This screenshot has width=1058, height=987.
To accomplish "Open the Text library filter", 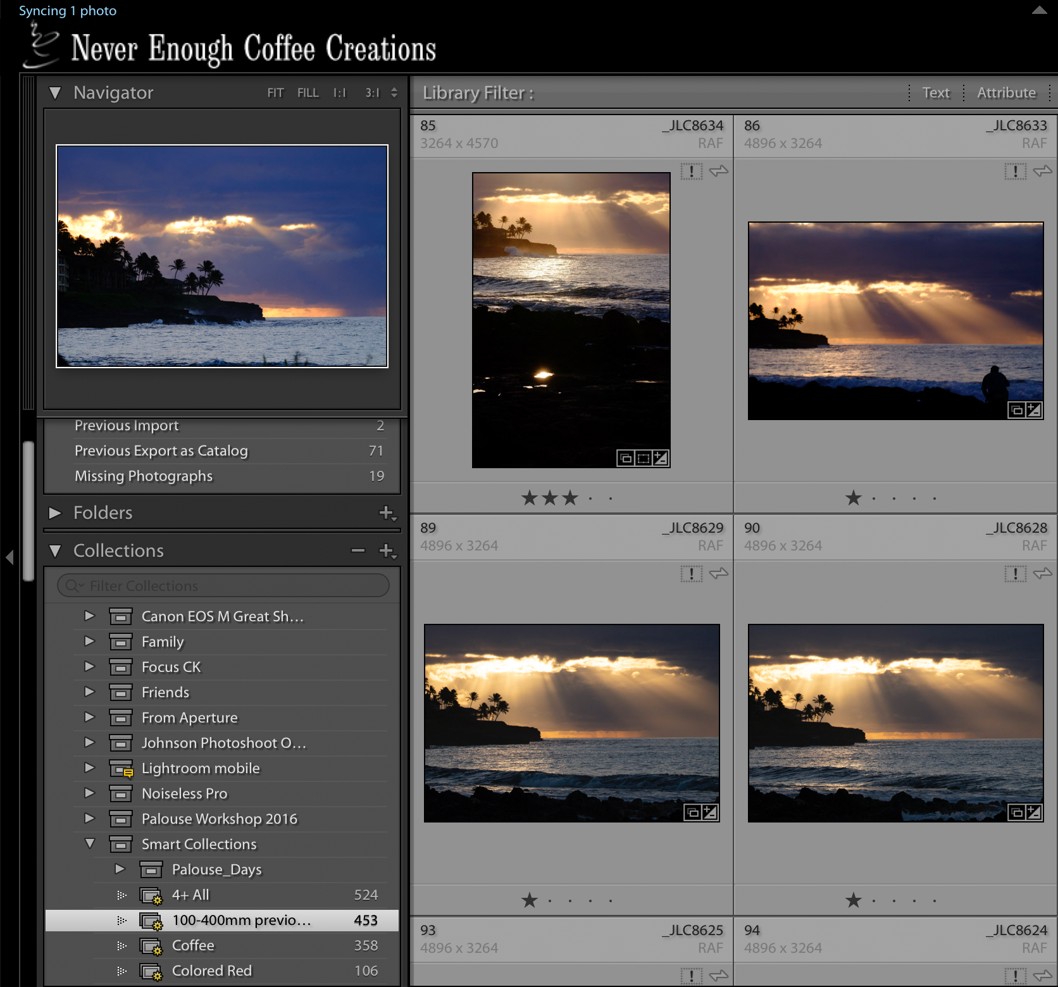I will coord(936,93).
